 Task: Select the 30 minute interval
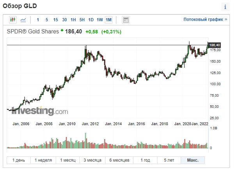[64, 20]
